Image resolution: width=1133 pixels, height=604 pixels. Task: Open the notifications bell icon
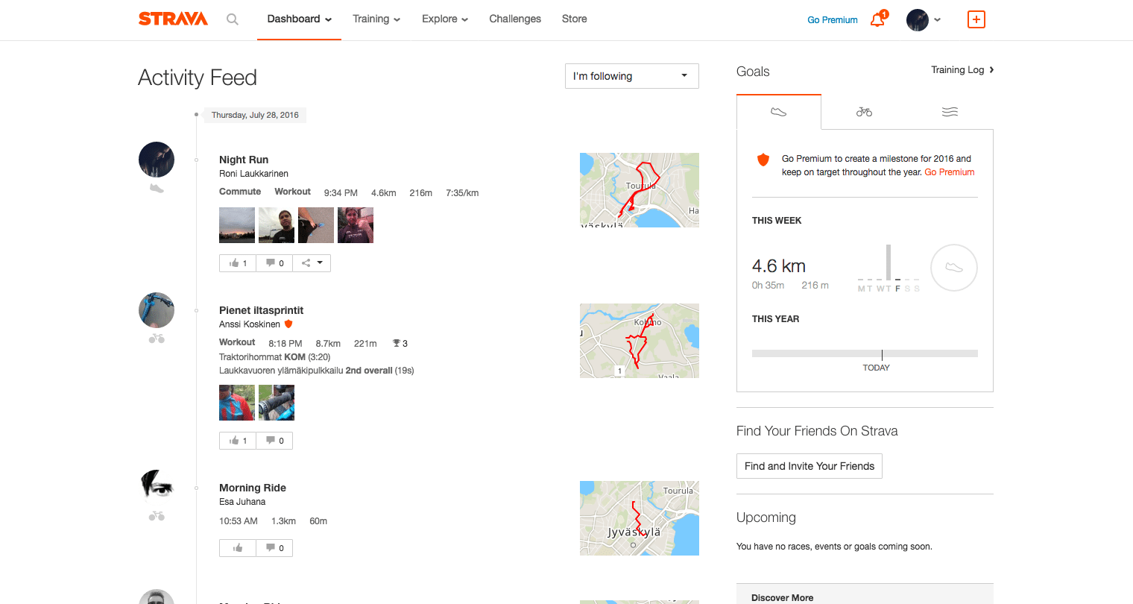coord(878,19)
